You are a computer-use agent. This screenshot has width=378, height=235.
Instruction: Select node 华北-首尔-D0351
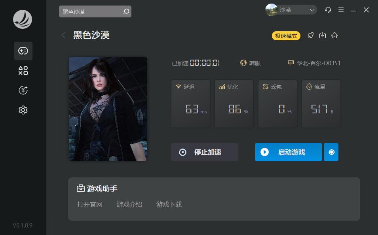point(314,63)
